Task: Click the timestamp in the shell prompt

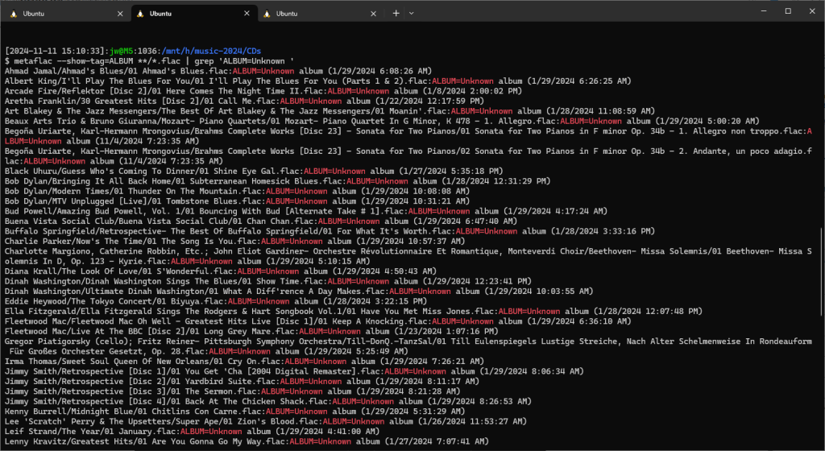Action: click(56, 51)
